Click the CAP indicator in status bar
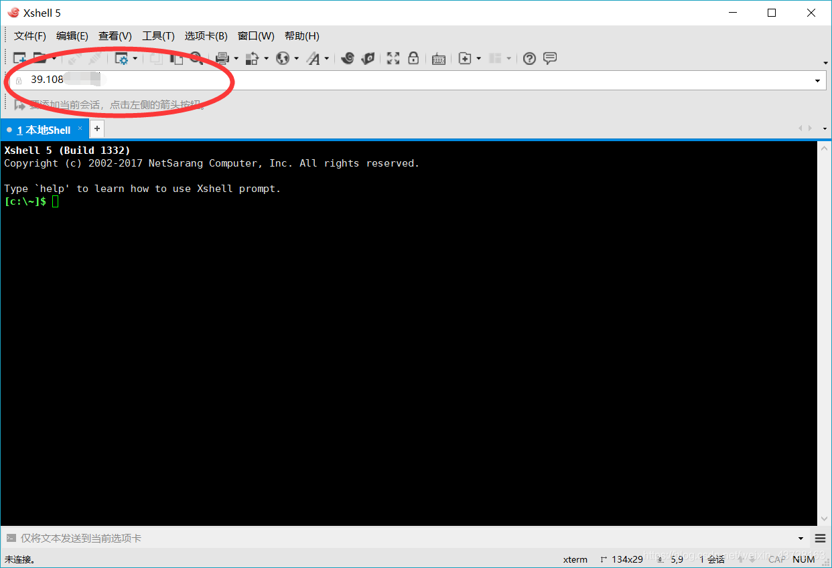 point(776,559)
